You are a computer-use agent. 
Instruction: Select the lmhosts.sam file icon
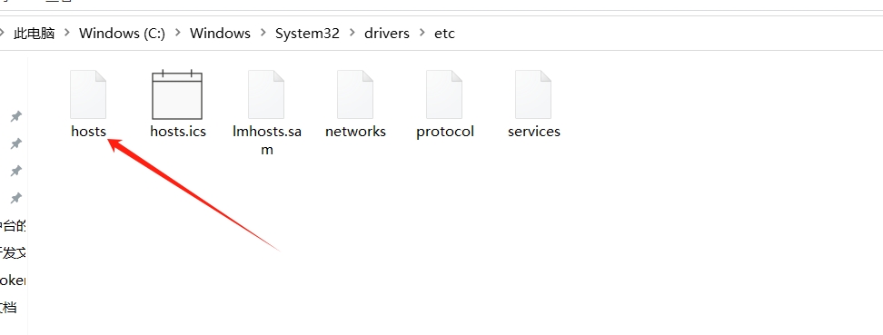pyautogui.click(x=266, y=94)
